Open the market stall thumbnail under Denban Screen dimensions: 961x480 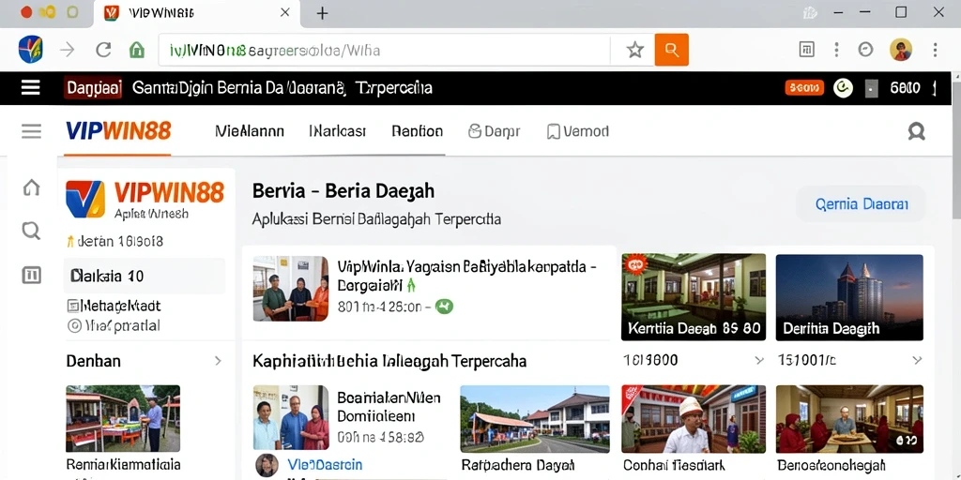click(123, 418)
